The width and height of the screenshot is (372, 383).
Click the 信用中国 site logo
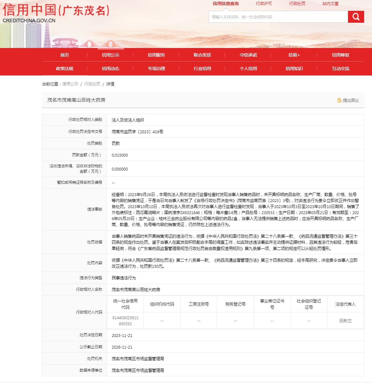tap(56, 13)
